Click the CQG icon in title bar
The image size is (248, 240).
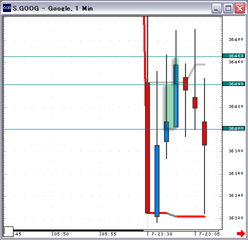(x=7, y=8)
